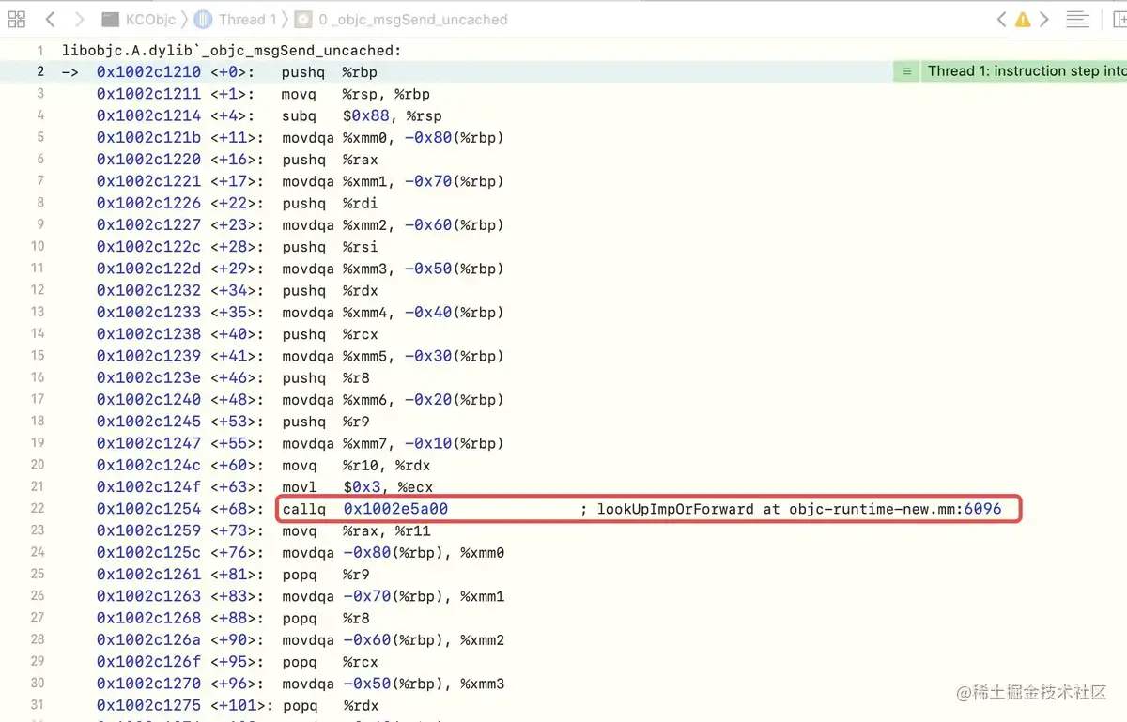Viewport: 1127px width, 722px height.
Task: Select the libobjc.A.dylib`_objc_msgSend_uncached: header line
Action: pos(232,51)
